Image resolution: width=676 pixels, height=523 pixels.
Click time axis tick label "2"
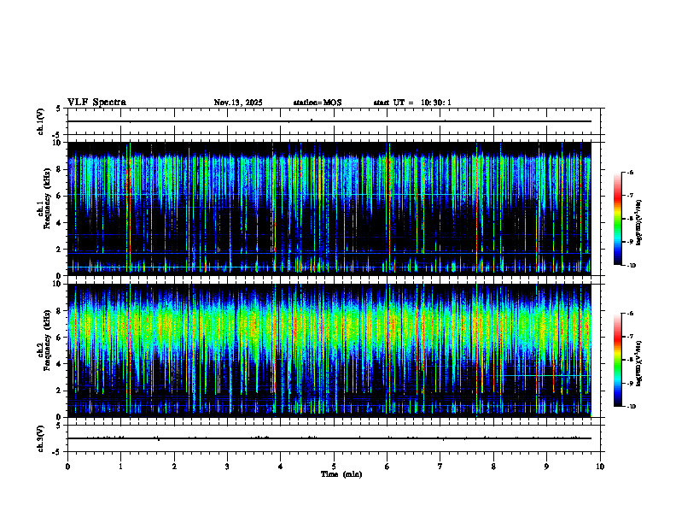pos(174,467)
